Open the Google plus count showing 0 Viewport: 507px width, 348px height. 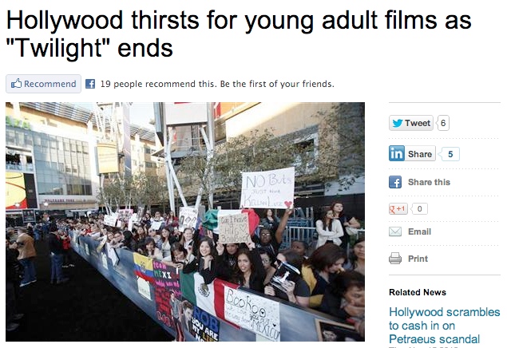pos(419,209)
